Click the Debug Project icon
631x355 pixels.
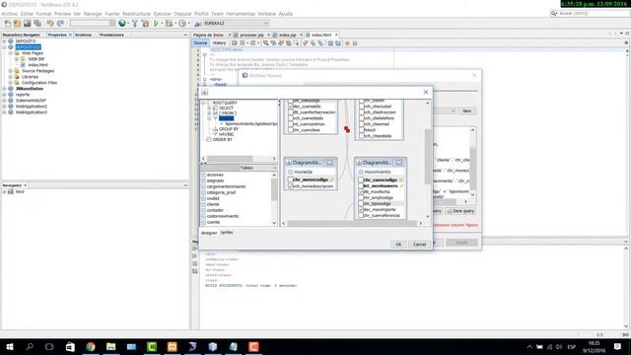coord(169,24)
